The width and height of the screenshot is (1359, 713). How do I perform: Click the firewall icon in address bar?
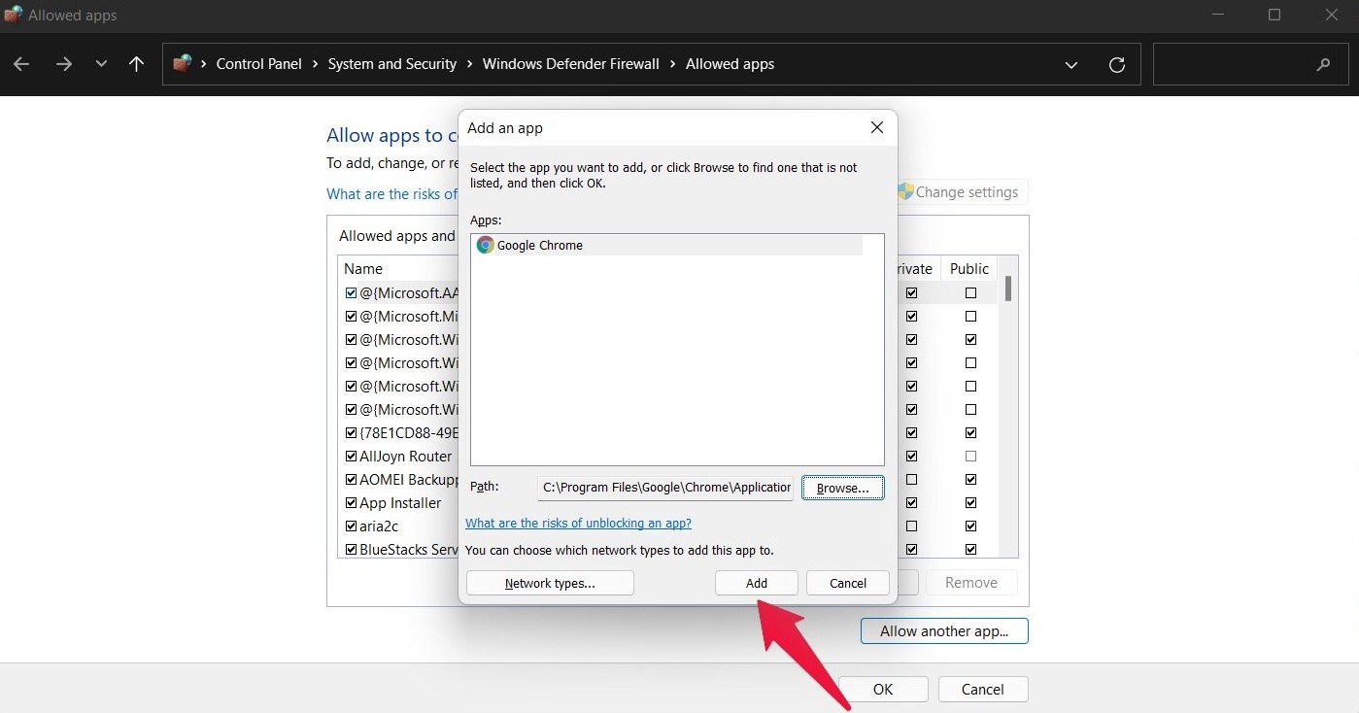pyautogui.click(x=182, y=64)
